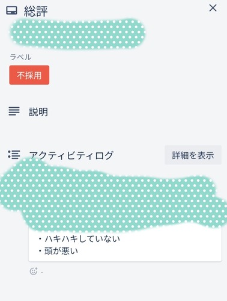Click the bullet before 頭が悪い
The width and height of the screenshot is (227, 301).
click(40, 251)
